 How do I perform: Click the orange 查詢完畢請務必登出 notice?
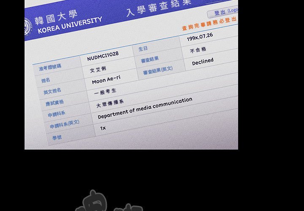pyautogui.click(x=209, y=24)
